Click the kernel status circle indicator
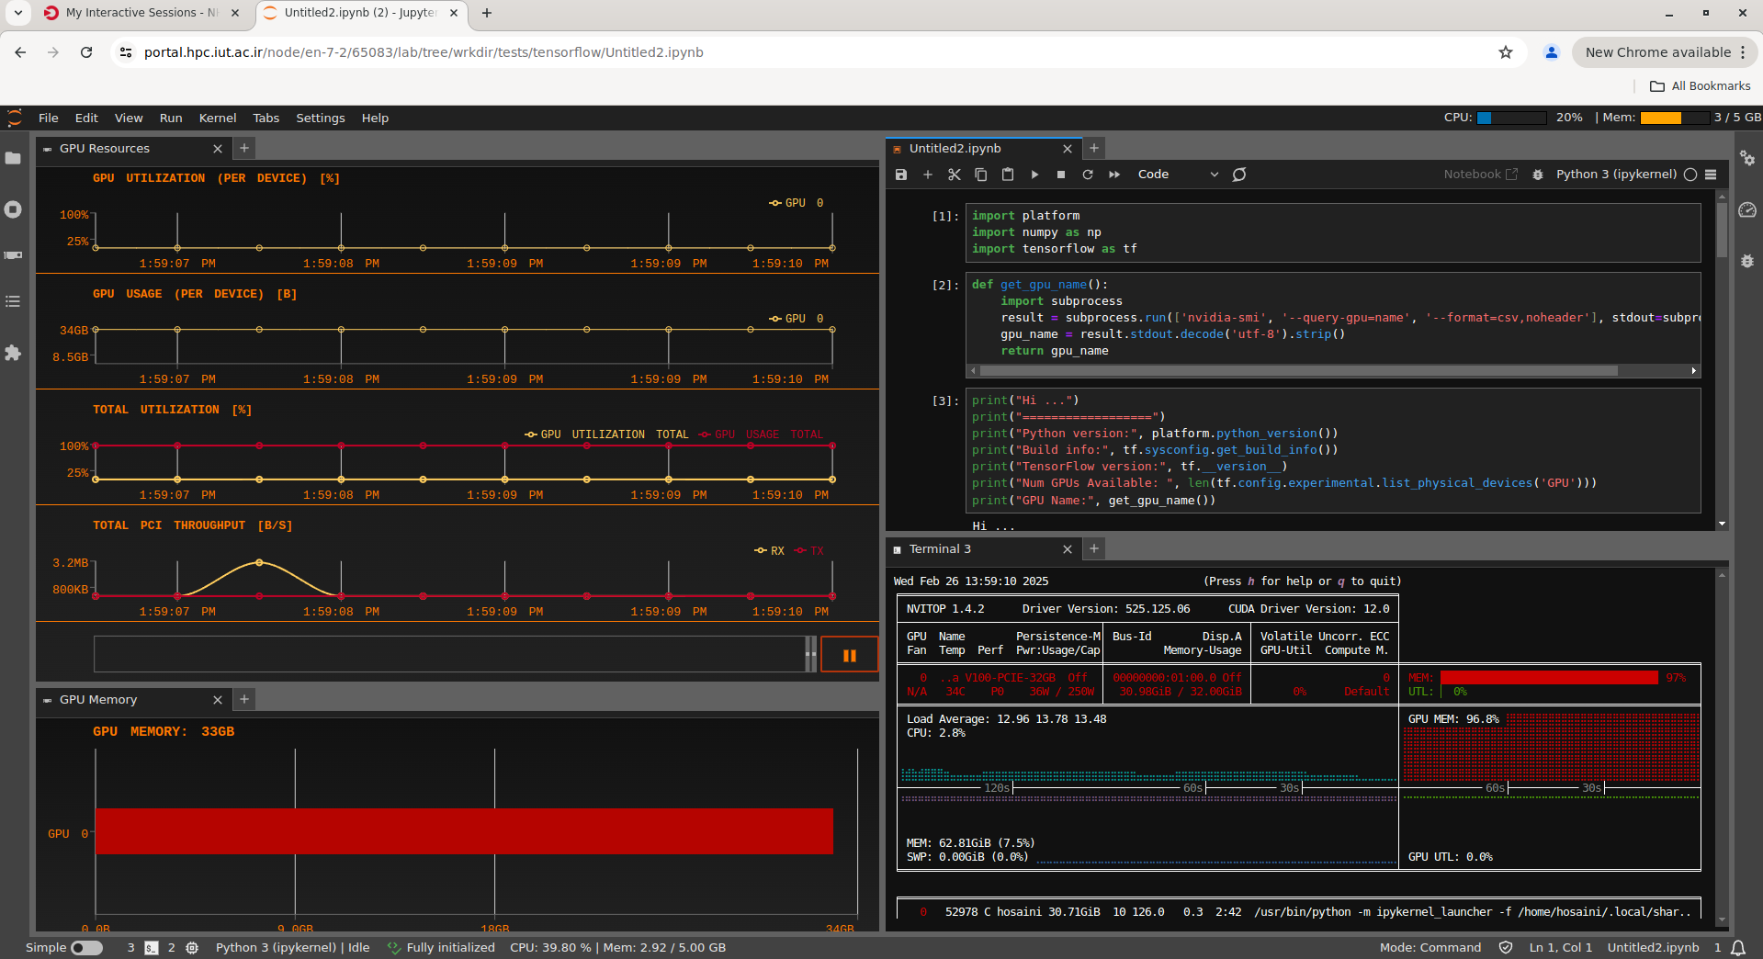 click(x=1690, y=175)
